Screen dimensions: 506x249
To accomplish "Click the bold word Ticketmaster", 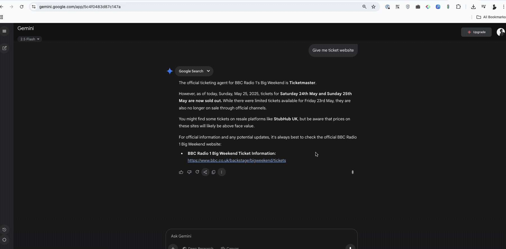I will point(302,83).
